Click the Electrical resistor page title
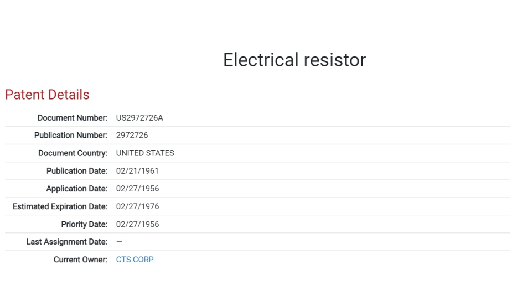 (294, 60)
